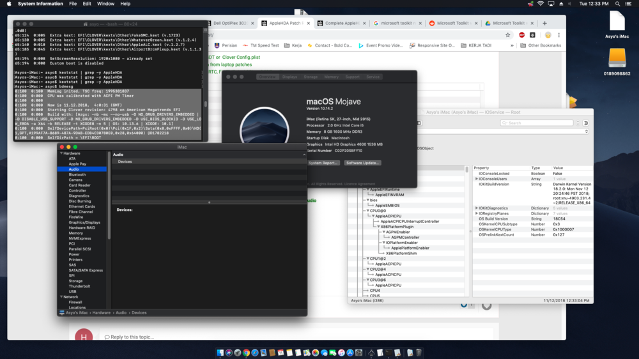Collapse X86PlatformPlugin tree node
The image size is (639, 359).
click(378, 227)
